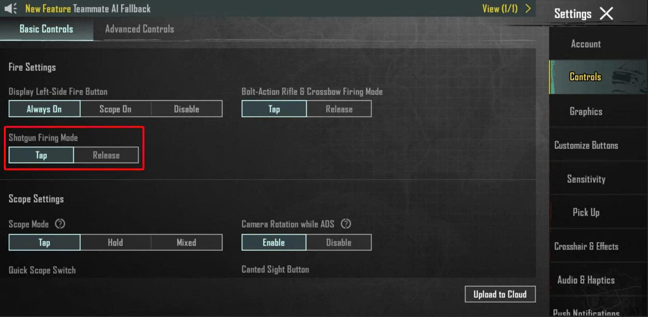Select Mixed Scope Mode option

tap(186, 243)
